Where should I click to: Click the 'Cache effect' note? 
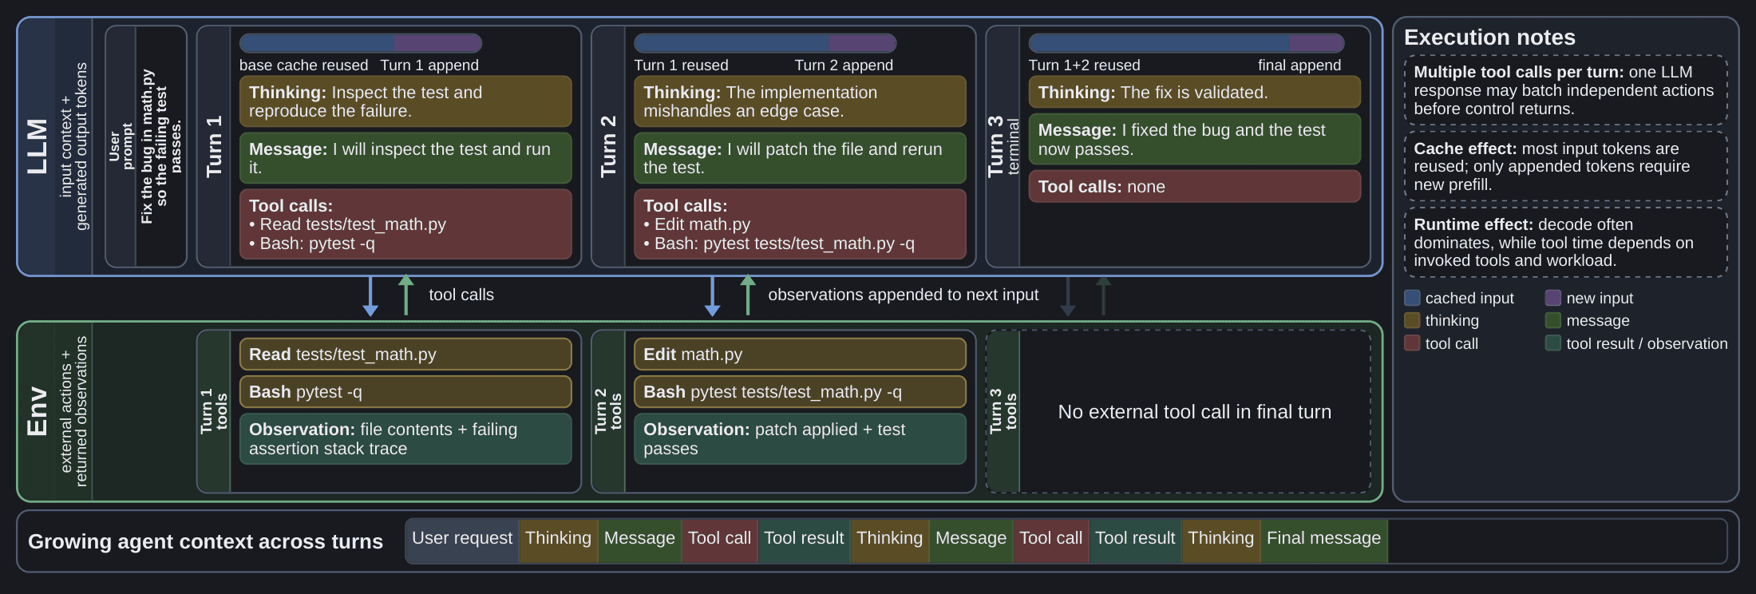tap(1565, 166)
